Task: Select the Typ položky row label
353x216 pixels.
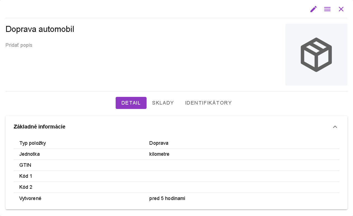Action: coord(33,143)
